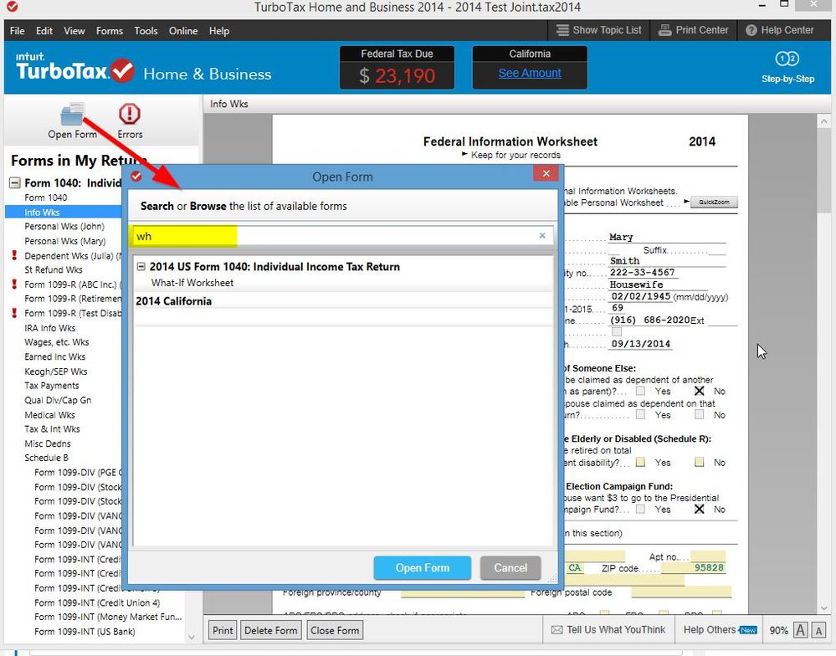Select 2014 California group in dialog
This screenshot has width=836, height=656.
pos(173,301)
